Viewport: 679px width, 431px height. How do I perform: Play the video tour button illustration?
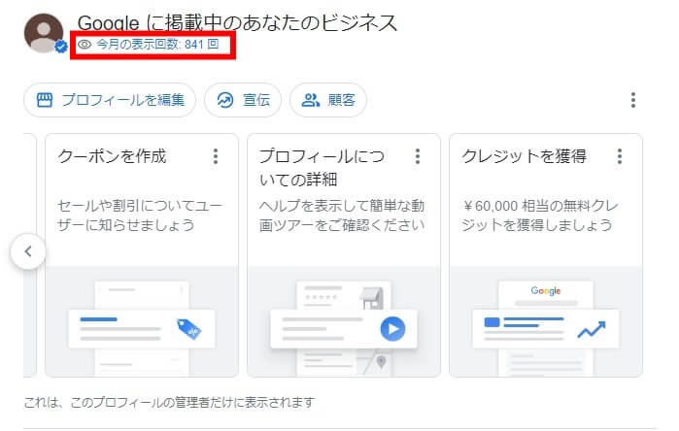click(392, 329)
